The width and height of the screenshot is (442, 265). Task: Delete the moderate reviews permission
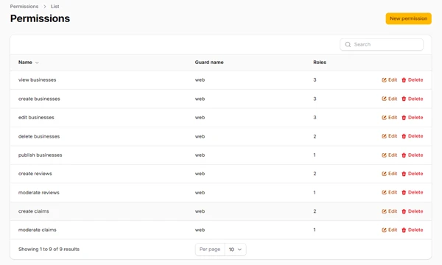coord(412,192)
